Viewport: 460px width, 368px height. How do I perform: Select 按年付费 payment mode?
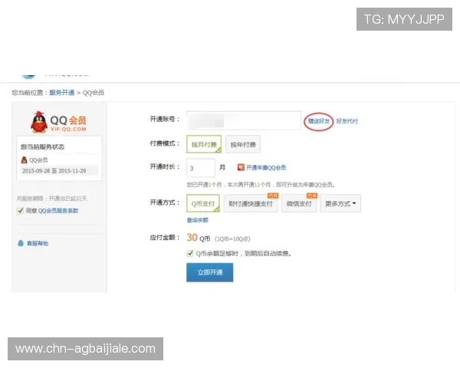(x=243, y=144)
